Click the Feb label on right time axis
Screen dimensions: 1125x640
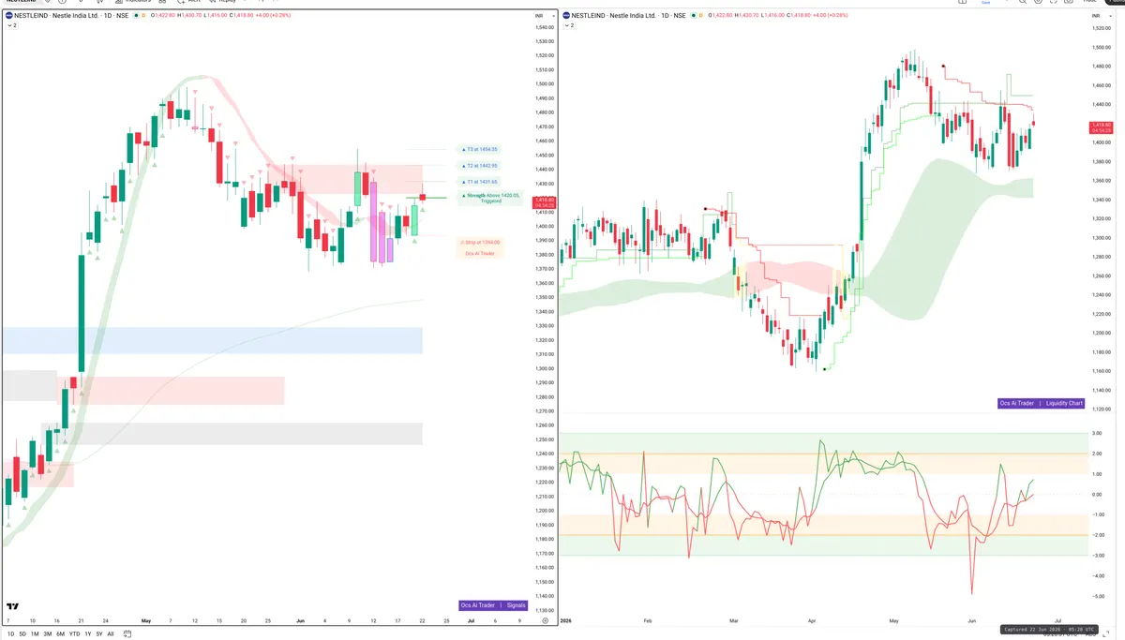pos(648,620)
